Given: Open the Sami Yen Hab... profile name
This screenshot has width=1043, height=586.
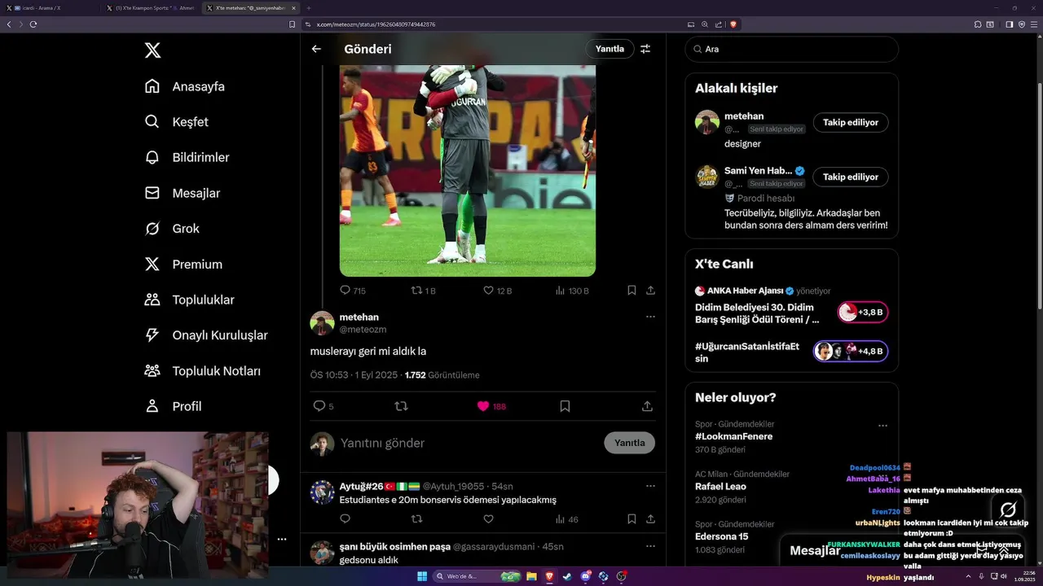Looking at the screenshot, I should click(x=758, y=171).
